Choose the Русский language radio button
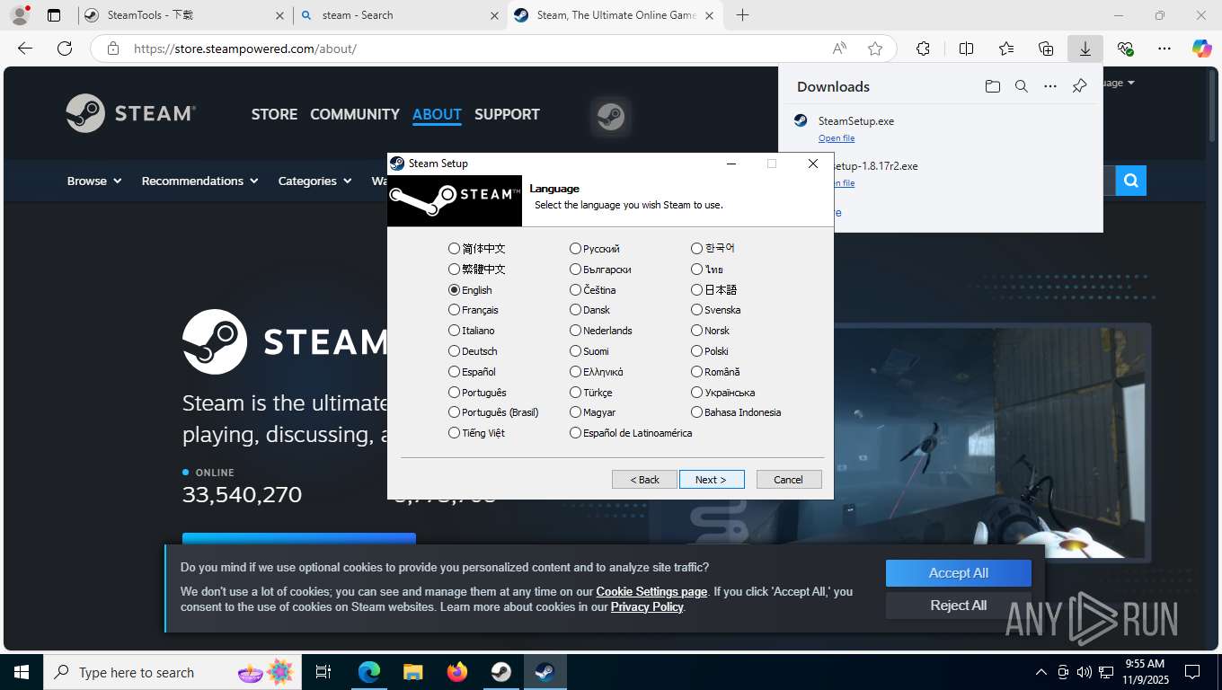Viewport: 1222px width, 690px height. 575,249
